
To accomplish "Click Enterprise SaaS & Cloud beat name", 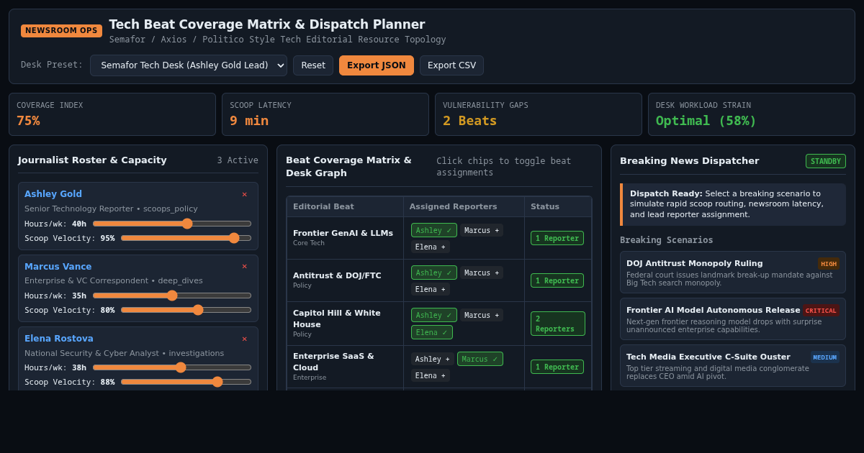I will coord(333,362).
